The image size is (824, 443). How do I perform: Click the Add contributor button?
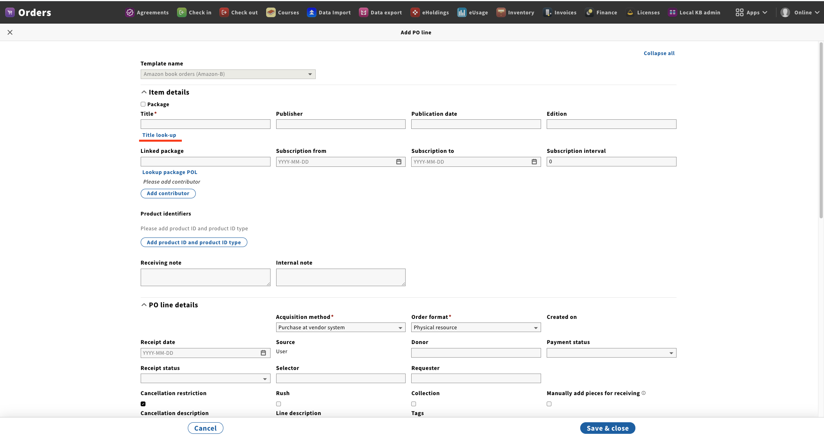(x=168, y=193)
